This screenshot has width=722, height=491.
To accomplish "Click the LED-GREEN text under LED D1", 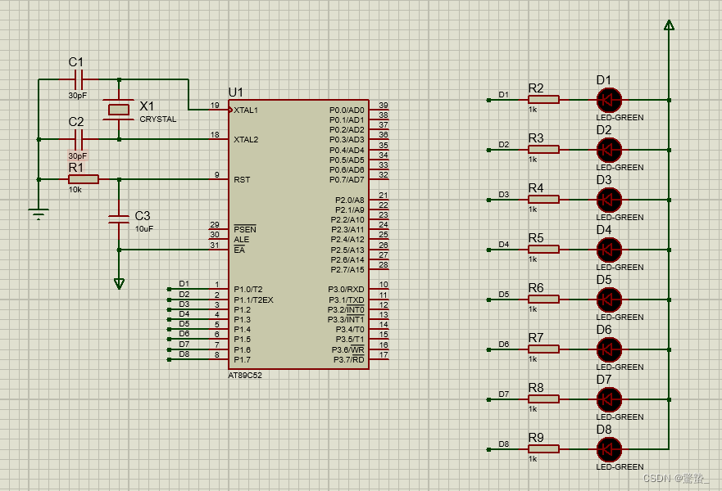I will (x=620, y=117).
